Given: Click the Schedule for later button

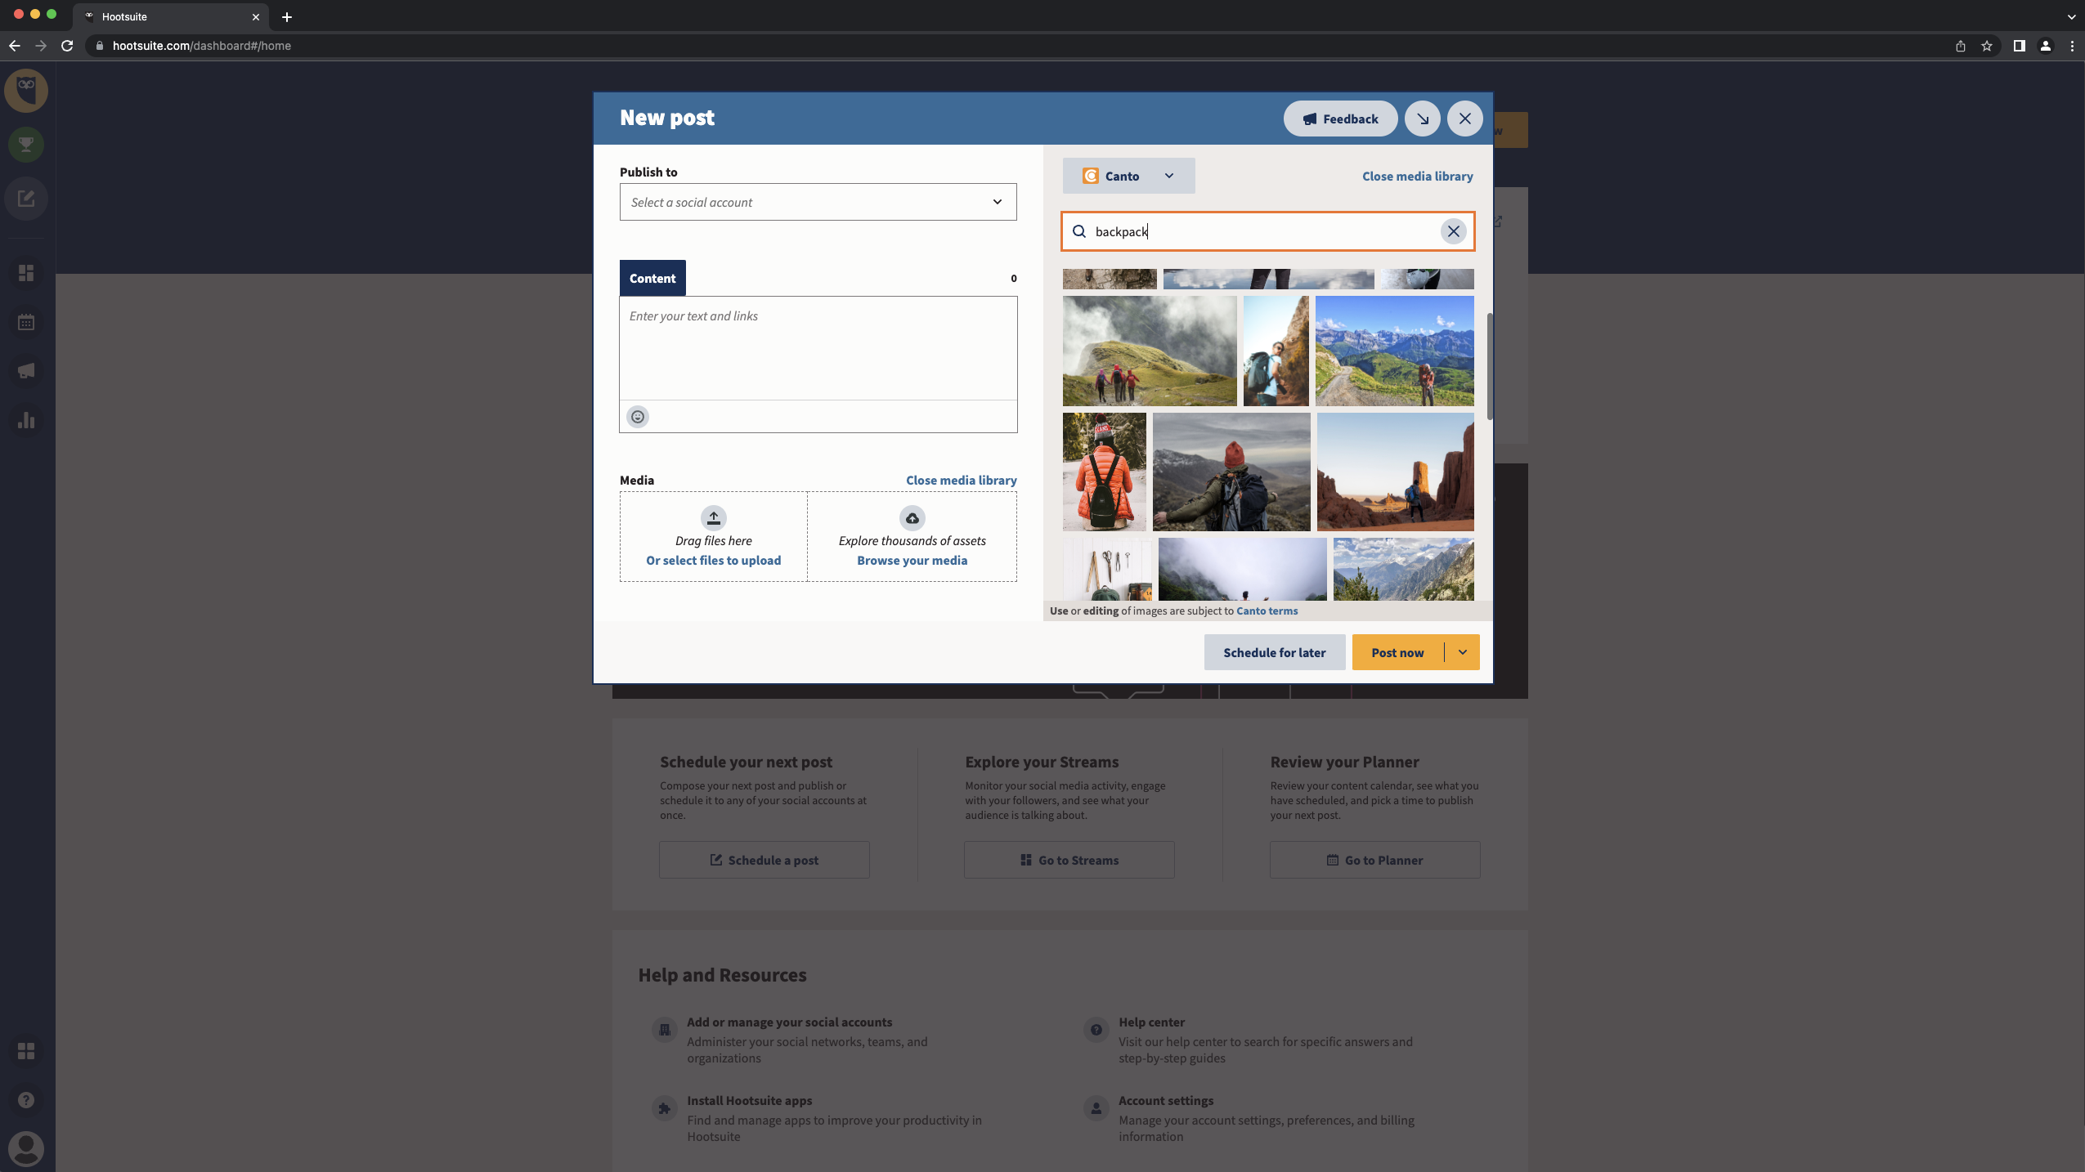Looking at the screenshot, I should tap(1274, 651).
